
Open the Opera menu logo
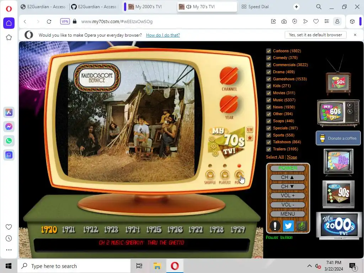click(x=9, y=9)
